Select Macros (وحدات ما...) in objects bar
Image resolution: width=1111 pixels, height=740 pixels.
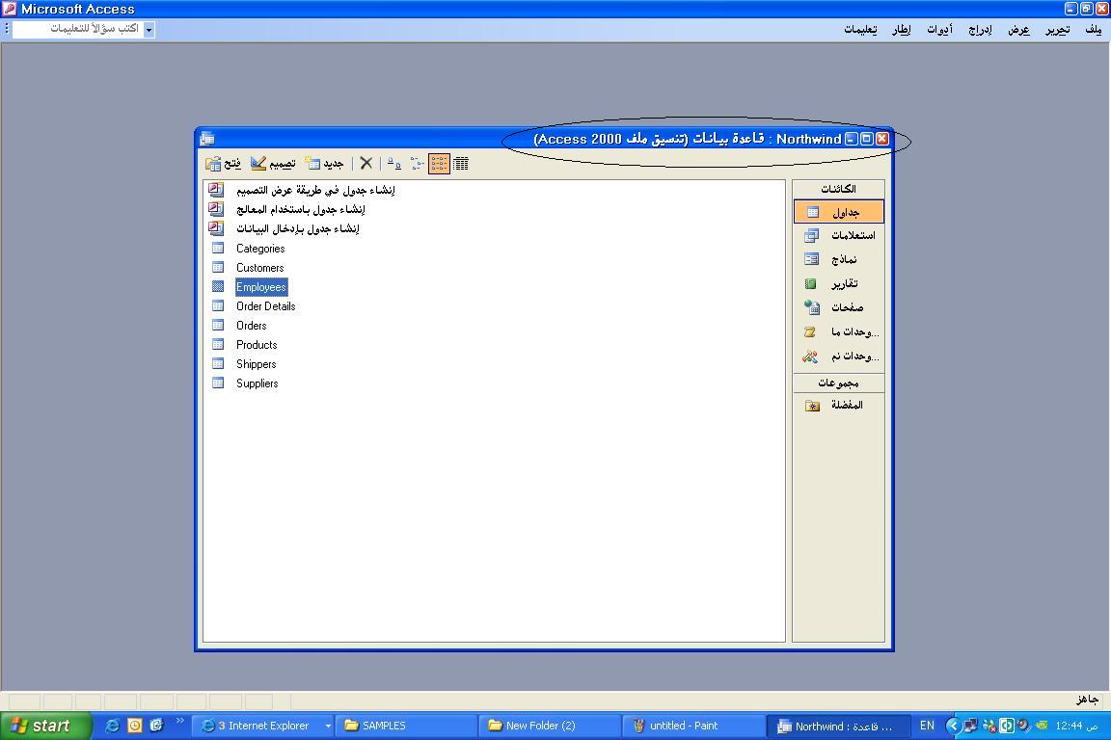pos(839,331)
